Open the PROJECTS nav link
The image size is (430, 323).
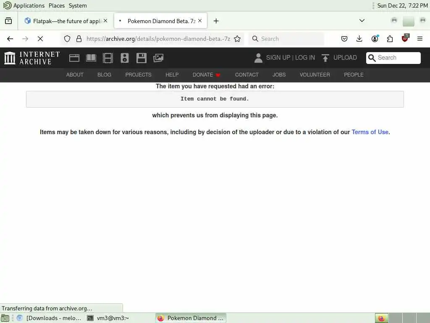[138, 75]
